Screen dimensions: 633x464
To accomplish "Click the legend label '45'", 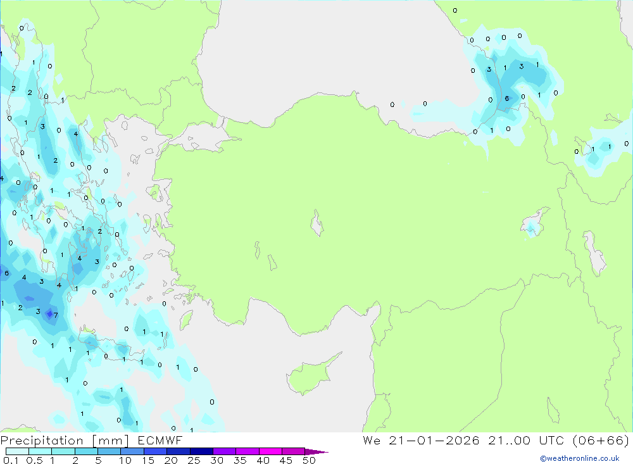I will [286, 460].
